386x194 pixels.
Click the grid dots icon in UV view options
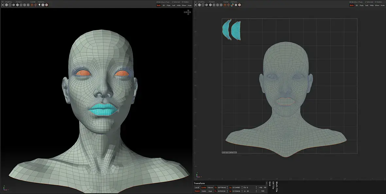point(236,5)
